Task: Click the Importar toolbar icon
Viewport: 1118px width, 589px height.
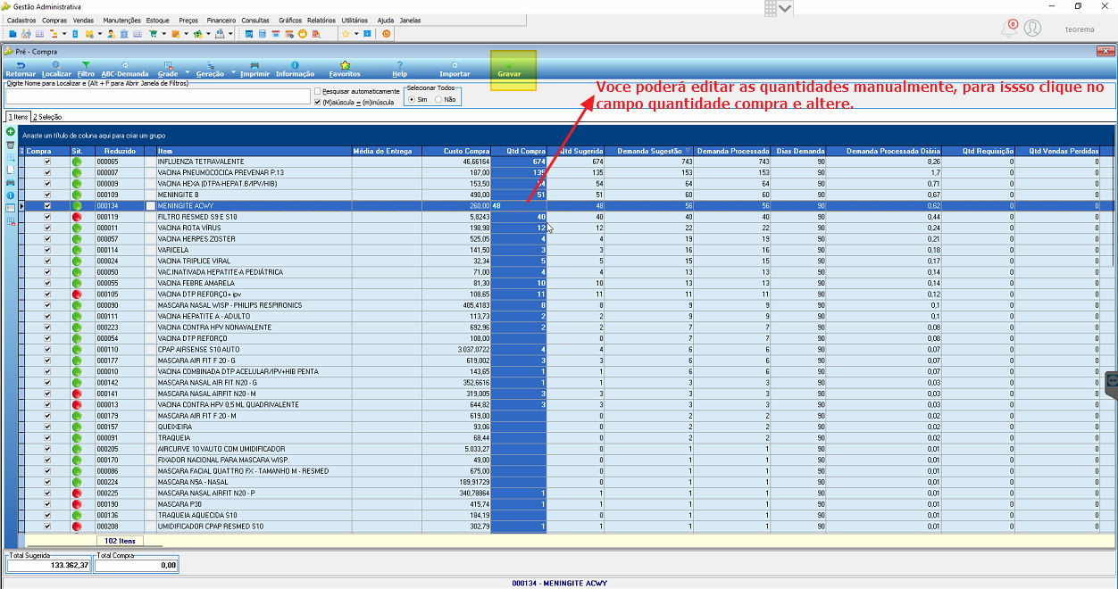Action: (x=455, y=69)
